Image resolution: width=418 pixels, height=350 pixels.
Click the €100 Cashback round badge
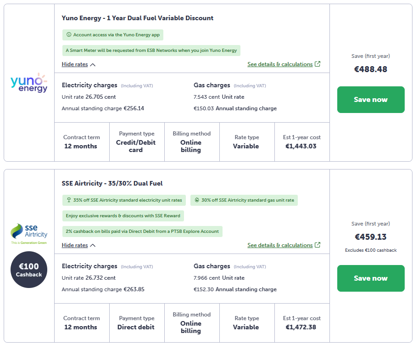click(29, 270)
